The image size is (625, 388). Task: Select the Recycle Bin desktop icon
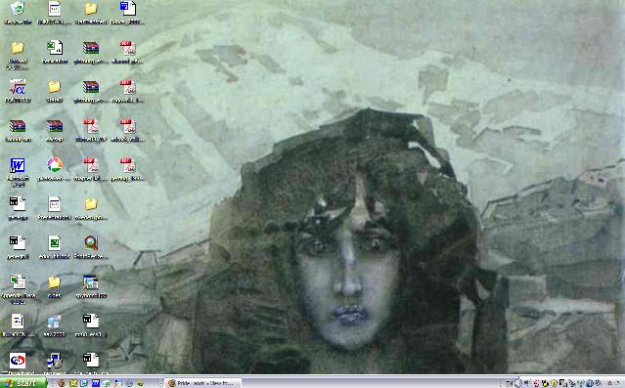(18, 8)
